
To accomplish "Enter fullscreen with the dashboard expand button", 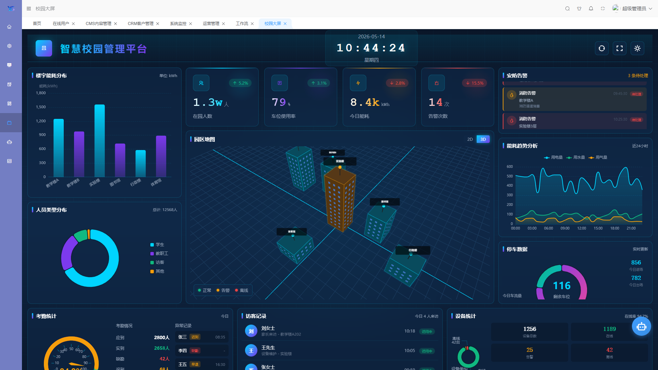I will click(620, 48).
